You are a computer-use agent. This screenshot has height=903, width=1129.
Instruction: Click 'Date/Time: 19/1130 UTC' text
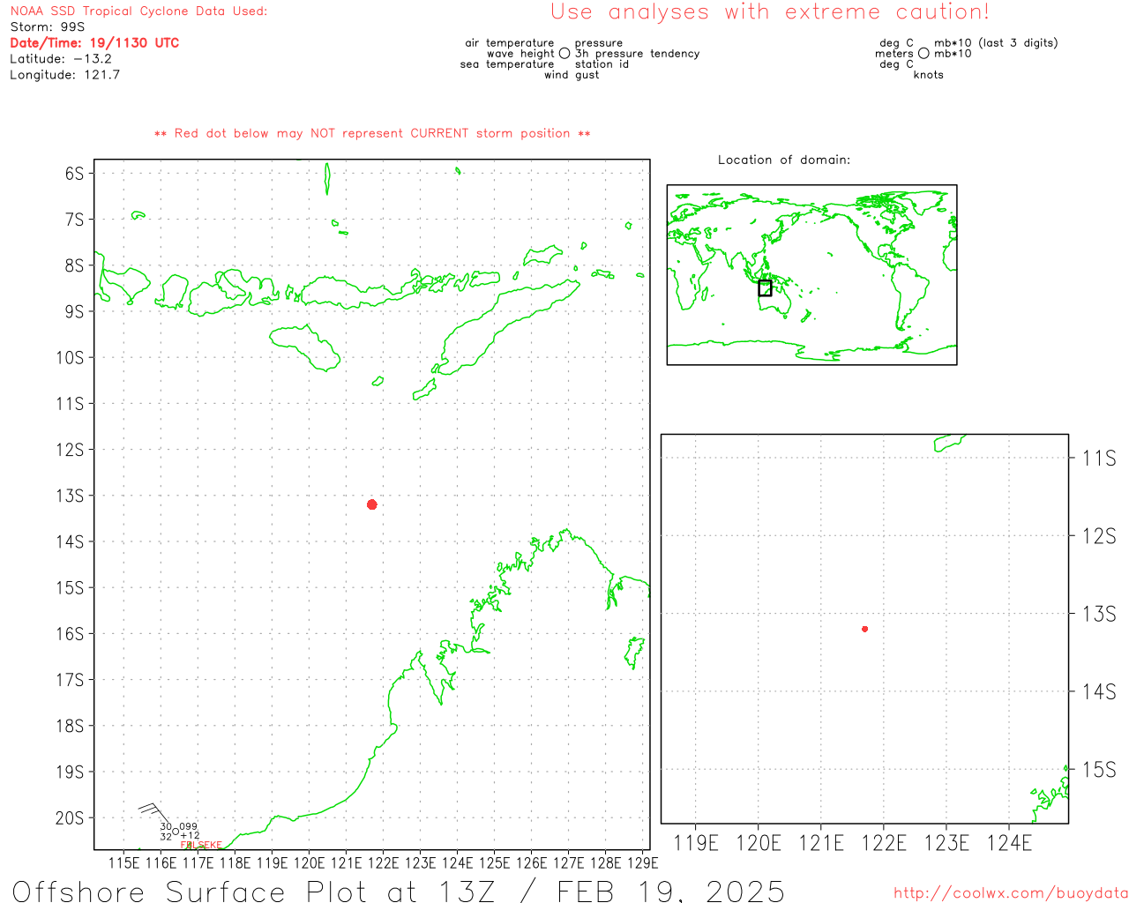[94, 43]
